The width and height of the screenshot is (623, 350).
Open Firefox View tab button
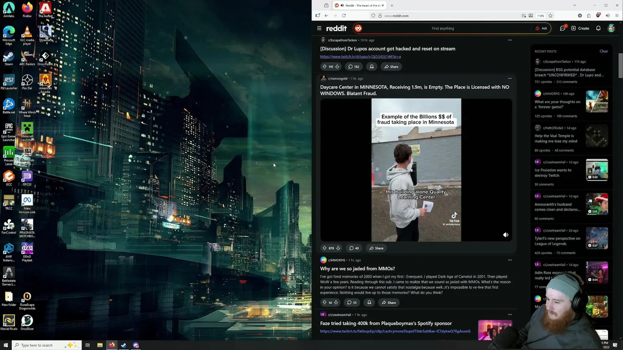click(x=326, y=5)
